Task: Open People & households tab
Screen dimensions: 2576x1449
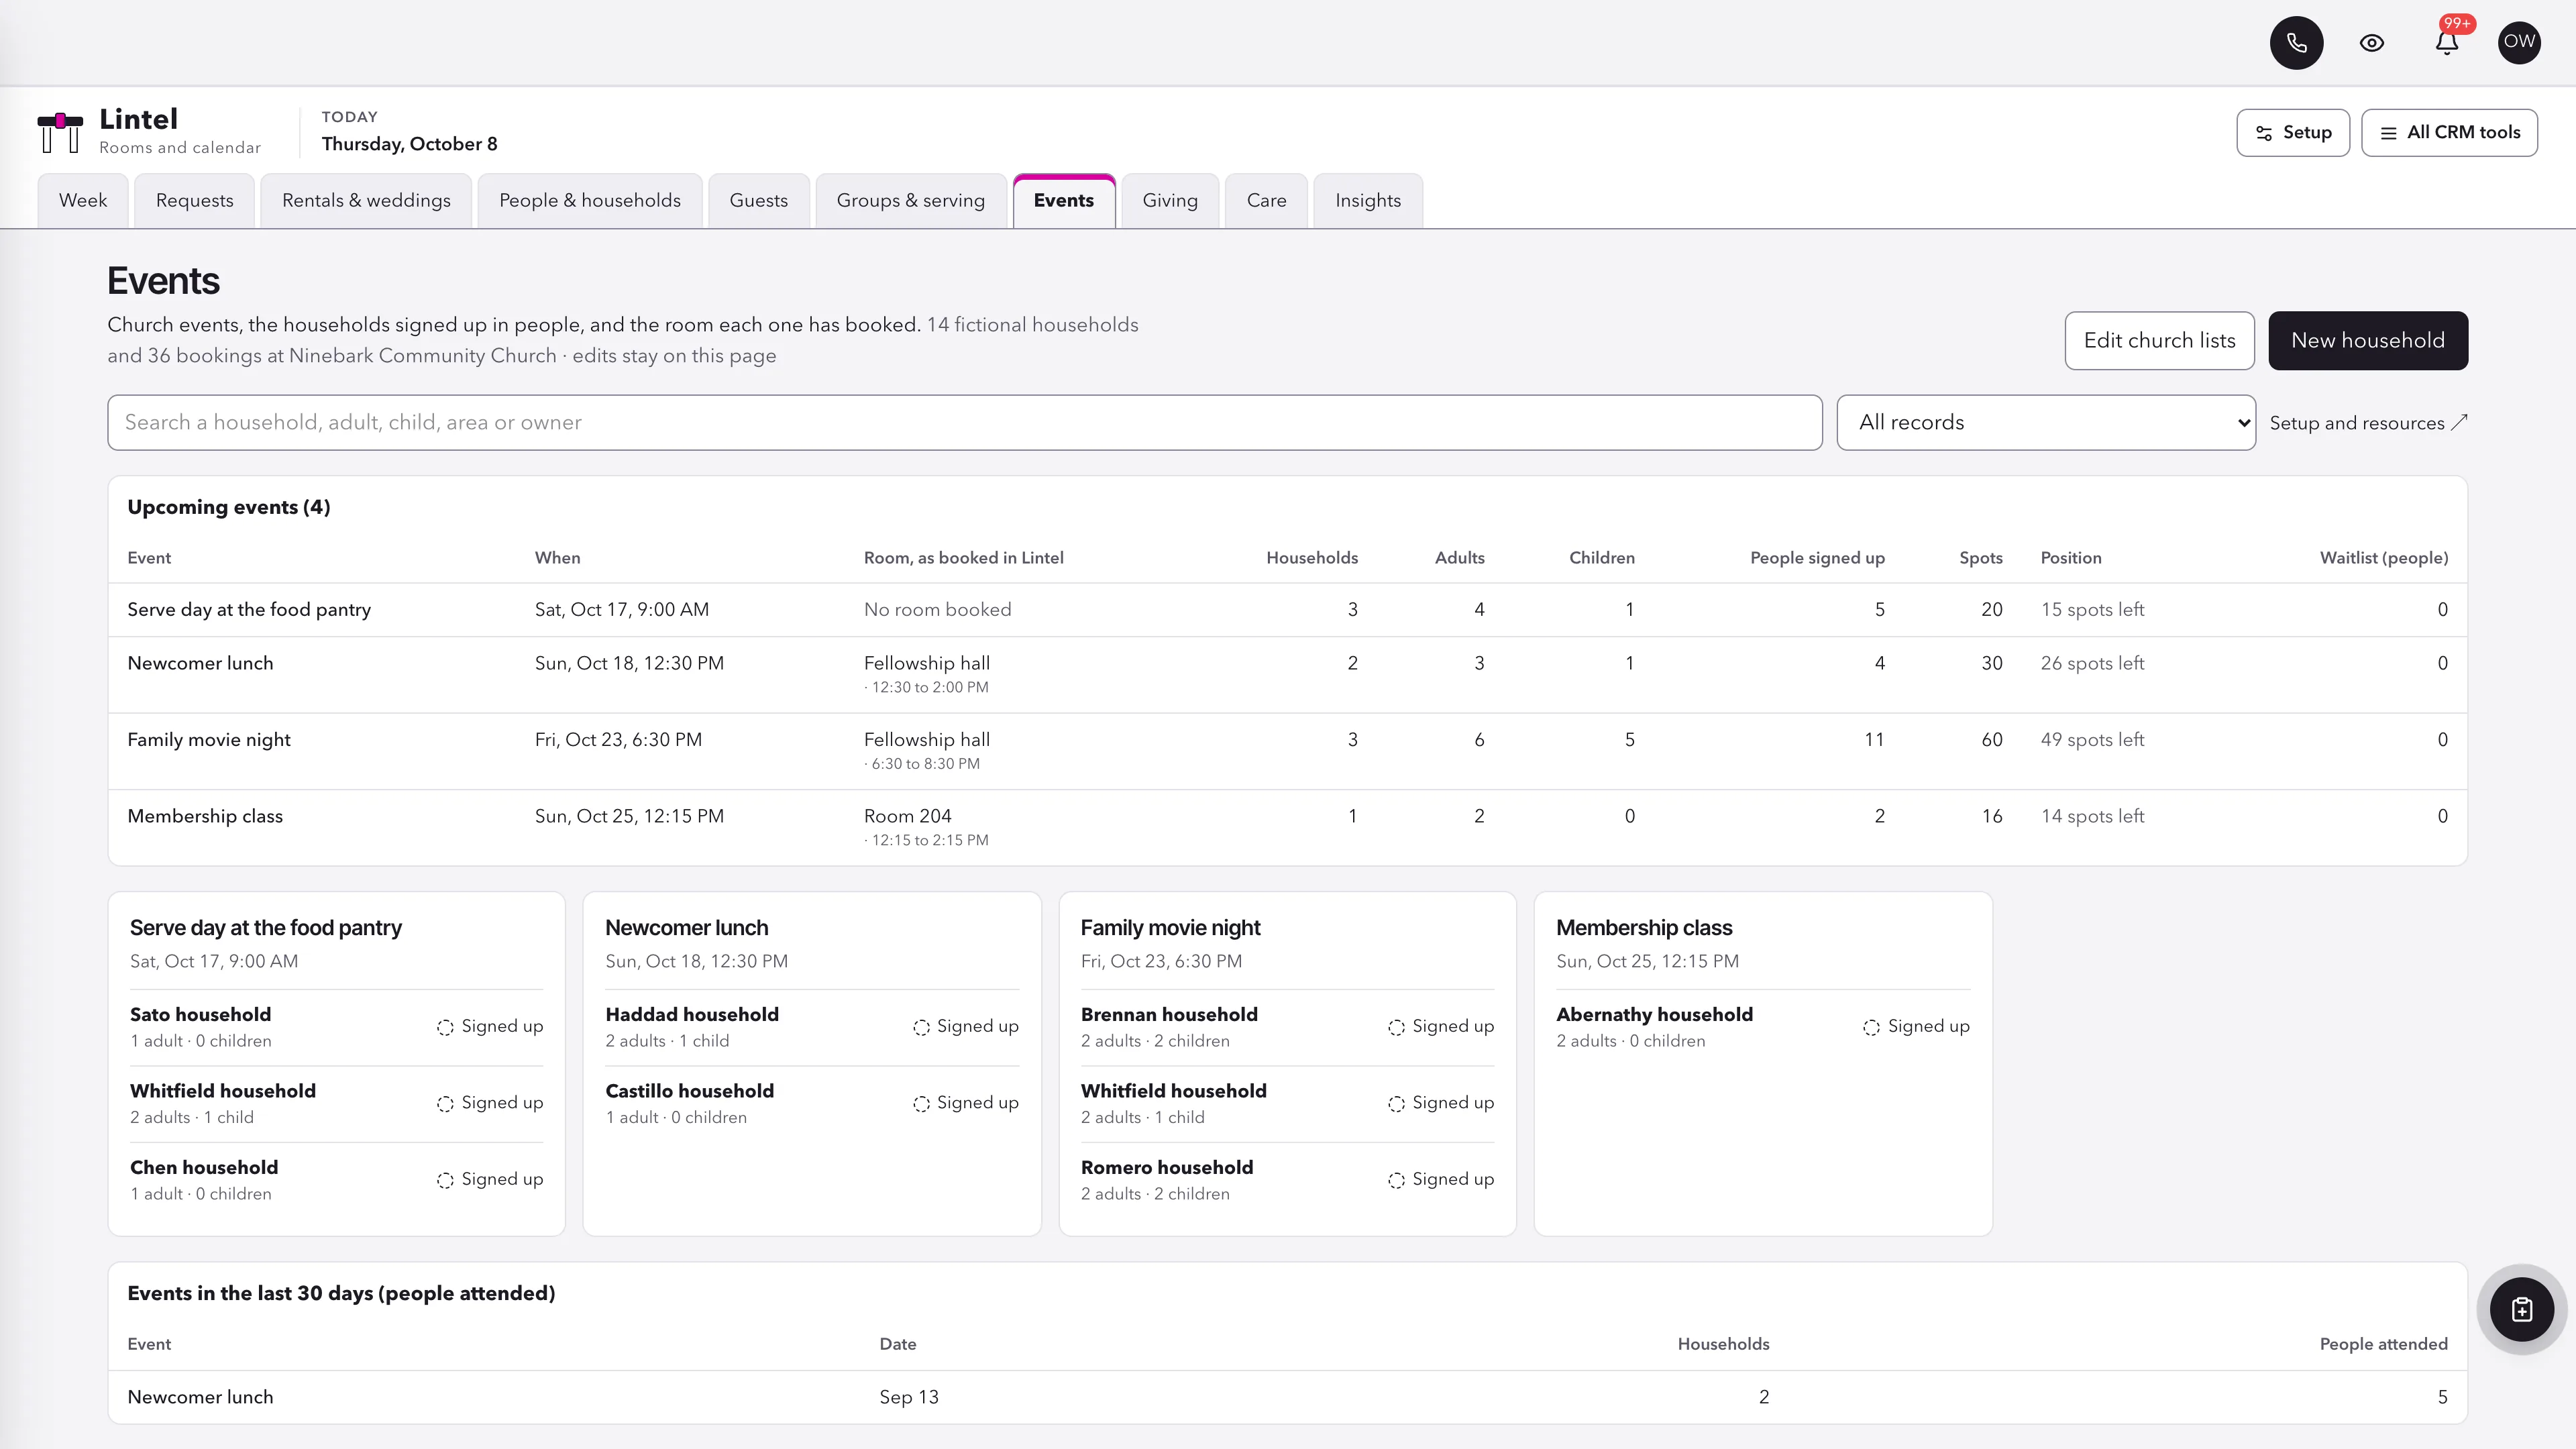Action: tap(590, 201)
